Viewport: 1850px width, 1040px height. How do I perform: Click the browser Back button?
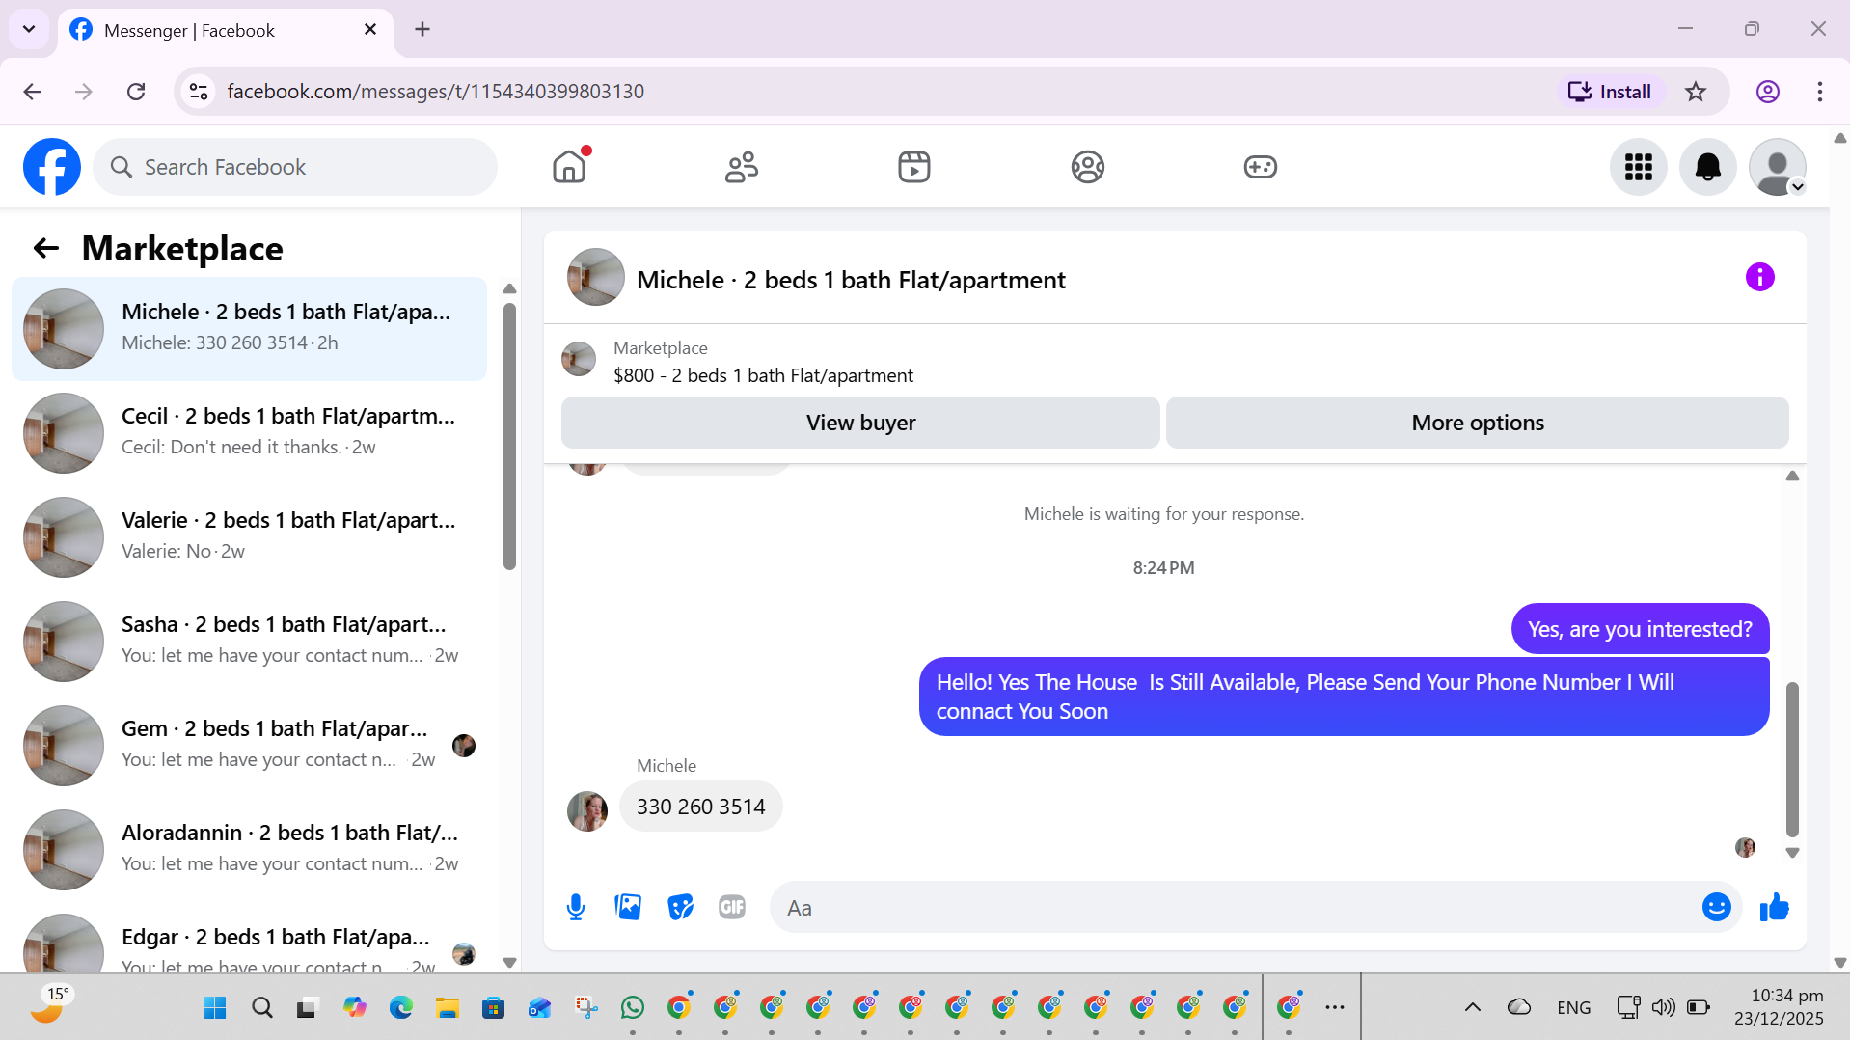[32, 92]
